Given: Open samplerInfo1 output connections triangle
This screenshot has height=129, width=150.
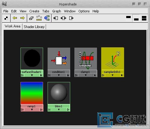Looking at the screenshot, I should click(122, 75).
